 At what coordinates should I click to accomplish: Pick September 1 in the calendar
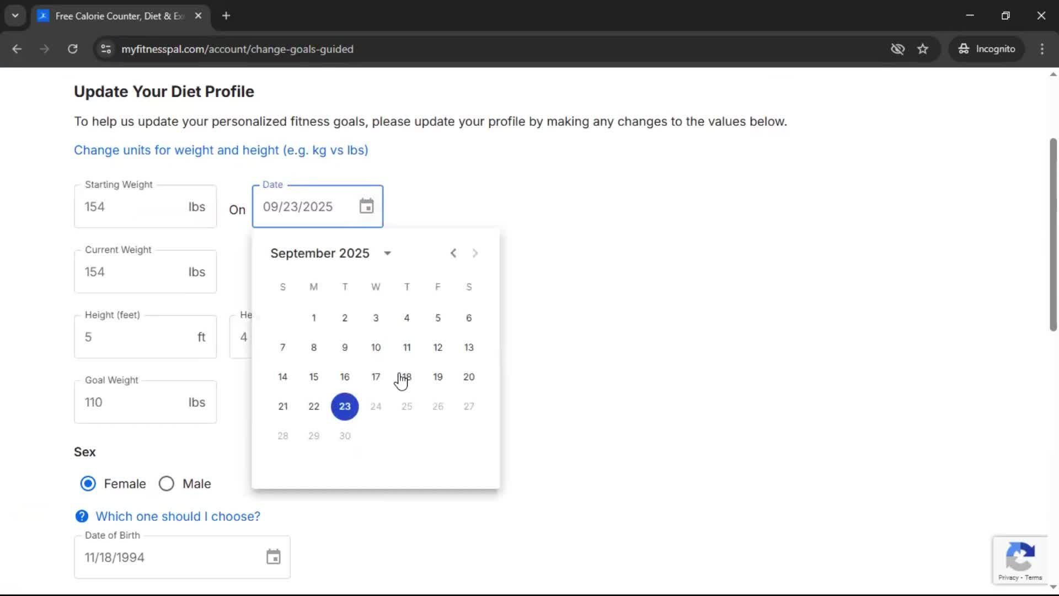click(x=314, y=318)
